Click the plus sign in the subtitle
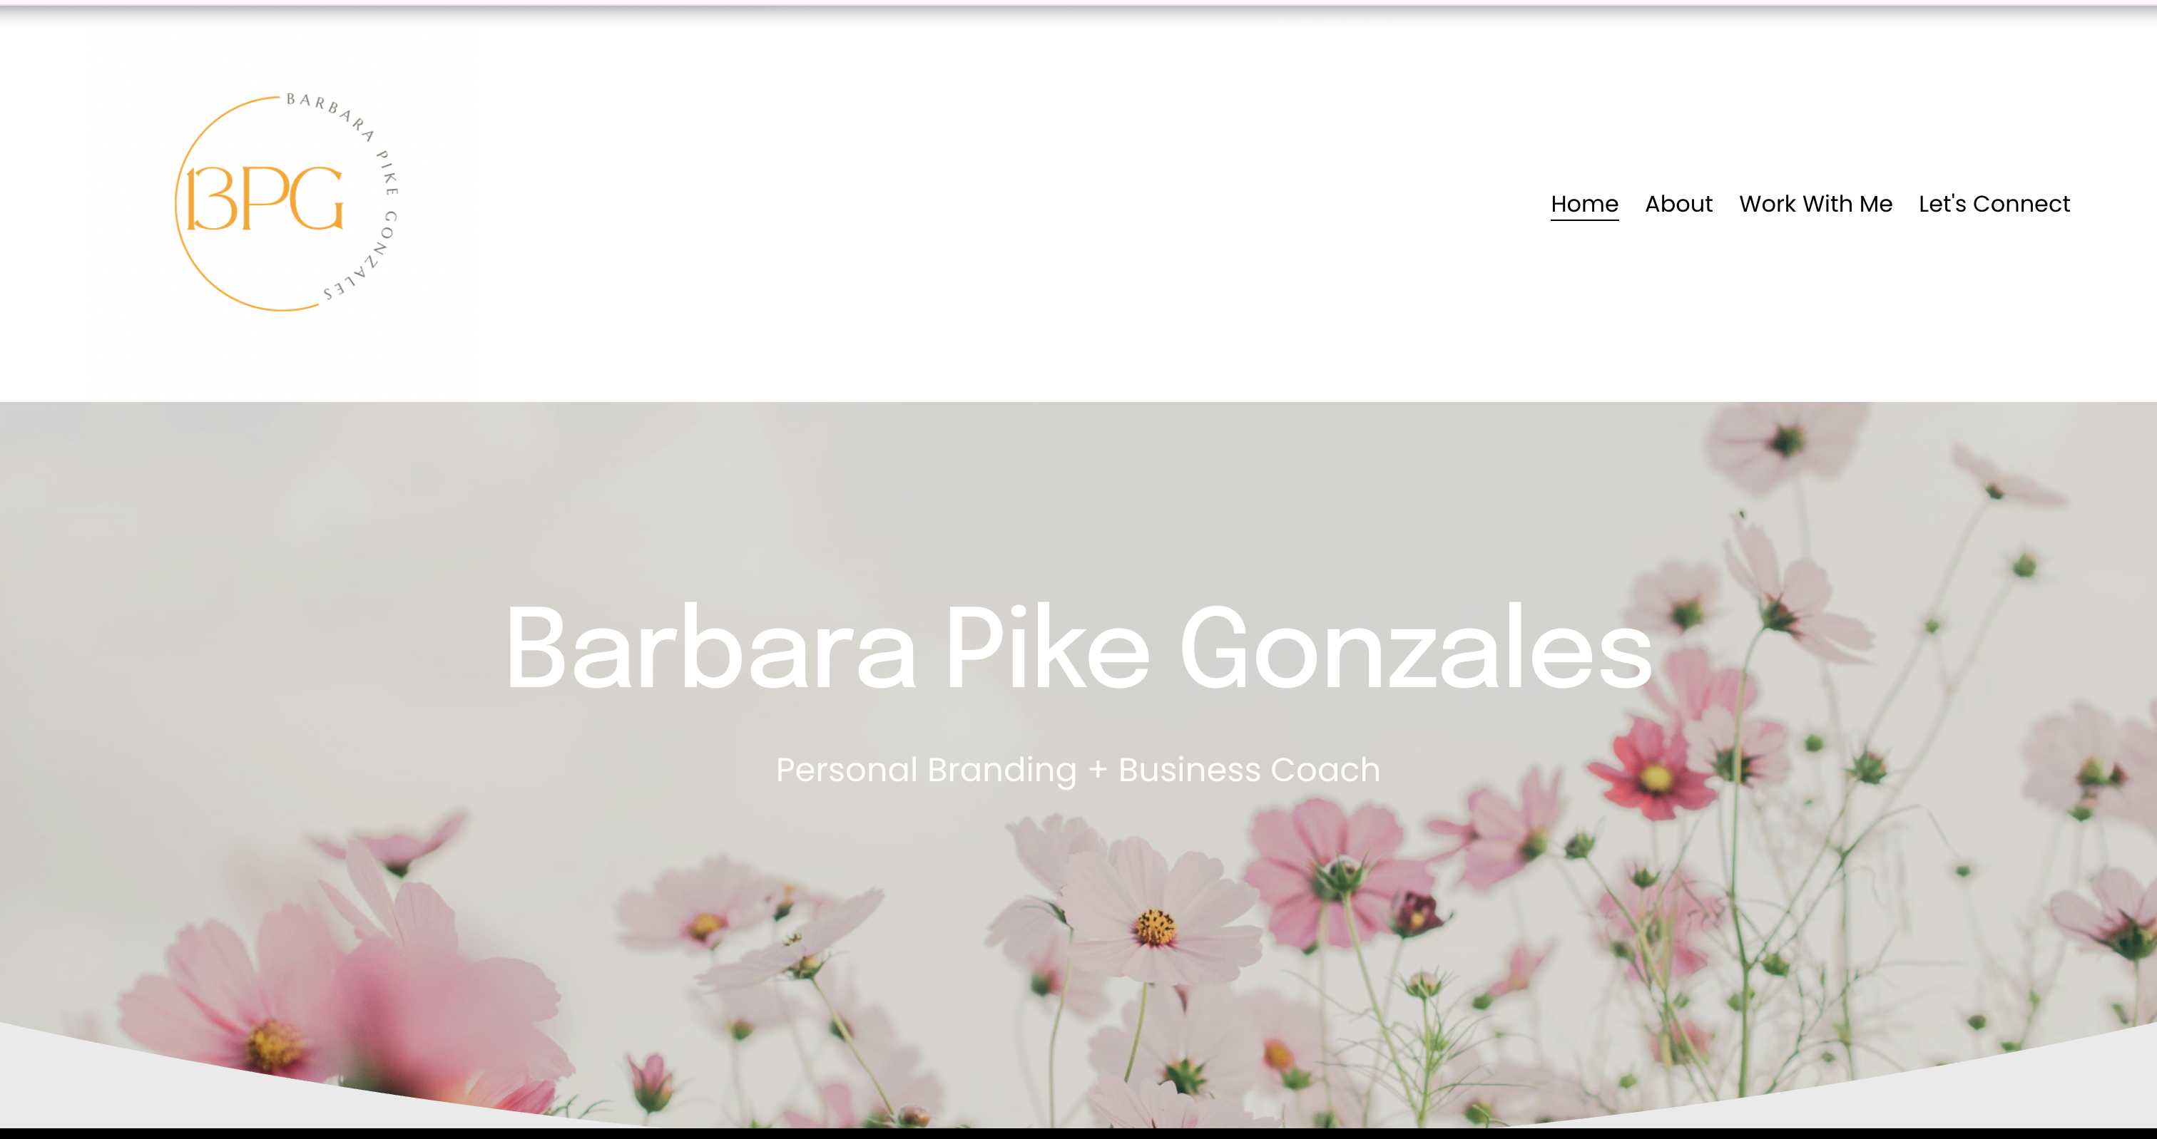Viewport: 2157px width, 1139px height. coord(1098,770)
